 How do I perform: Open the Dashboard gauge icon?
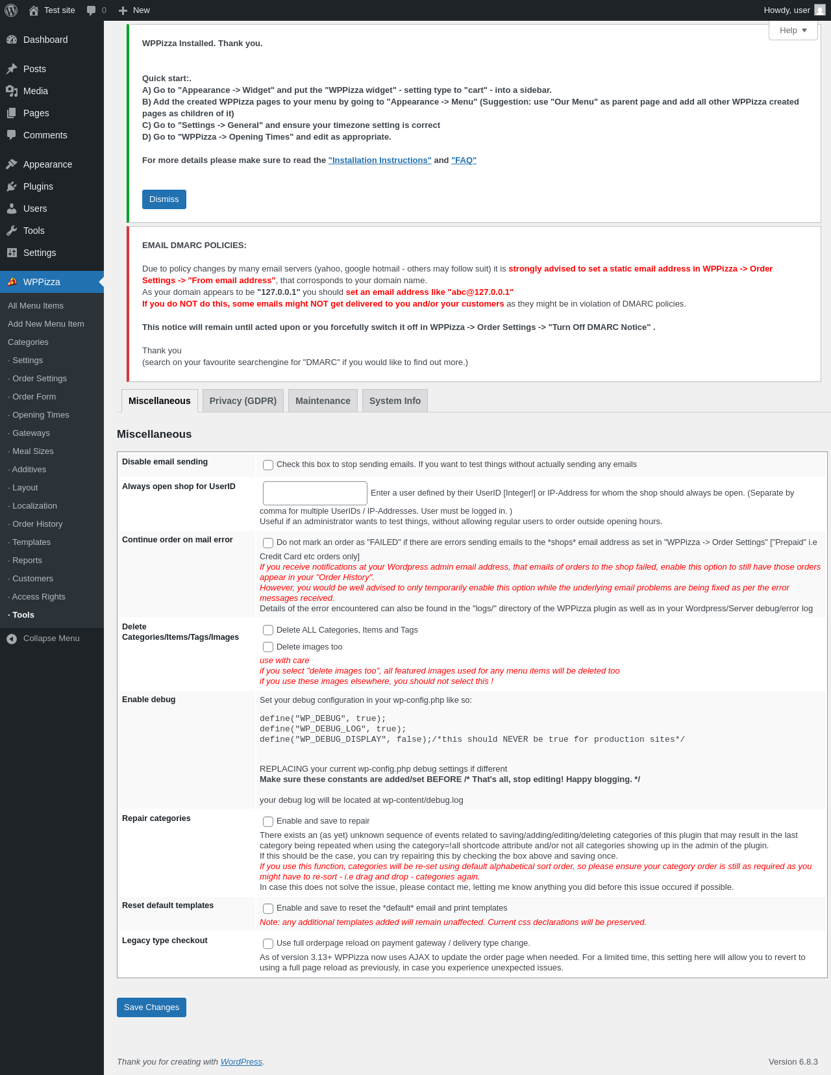pyautogui.click(x=12, y=40)
